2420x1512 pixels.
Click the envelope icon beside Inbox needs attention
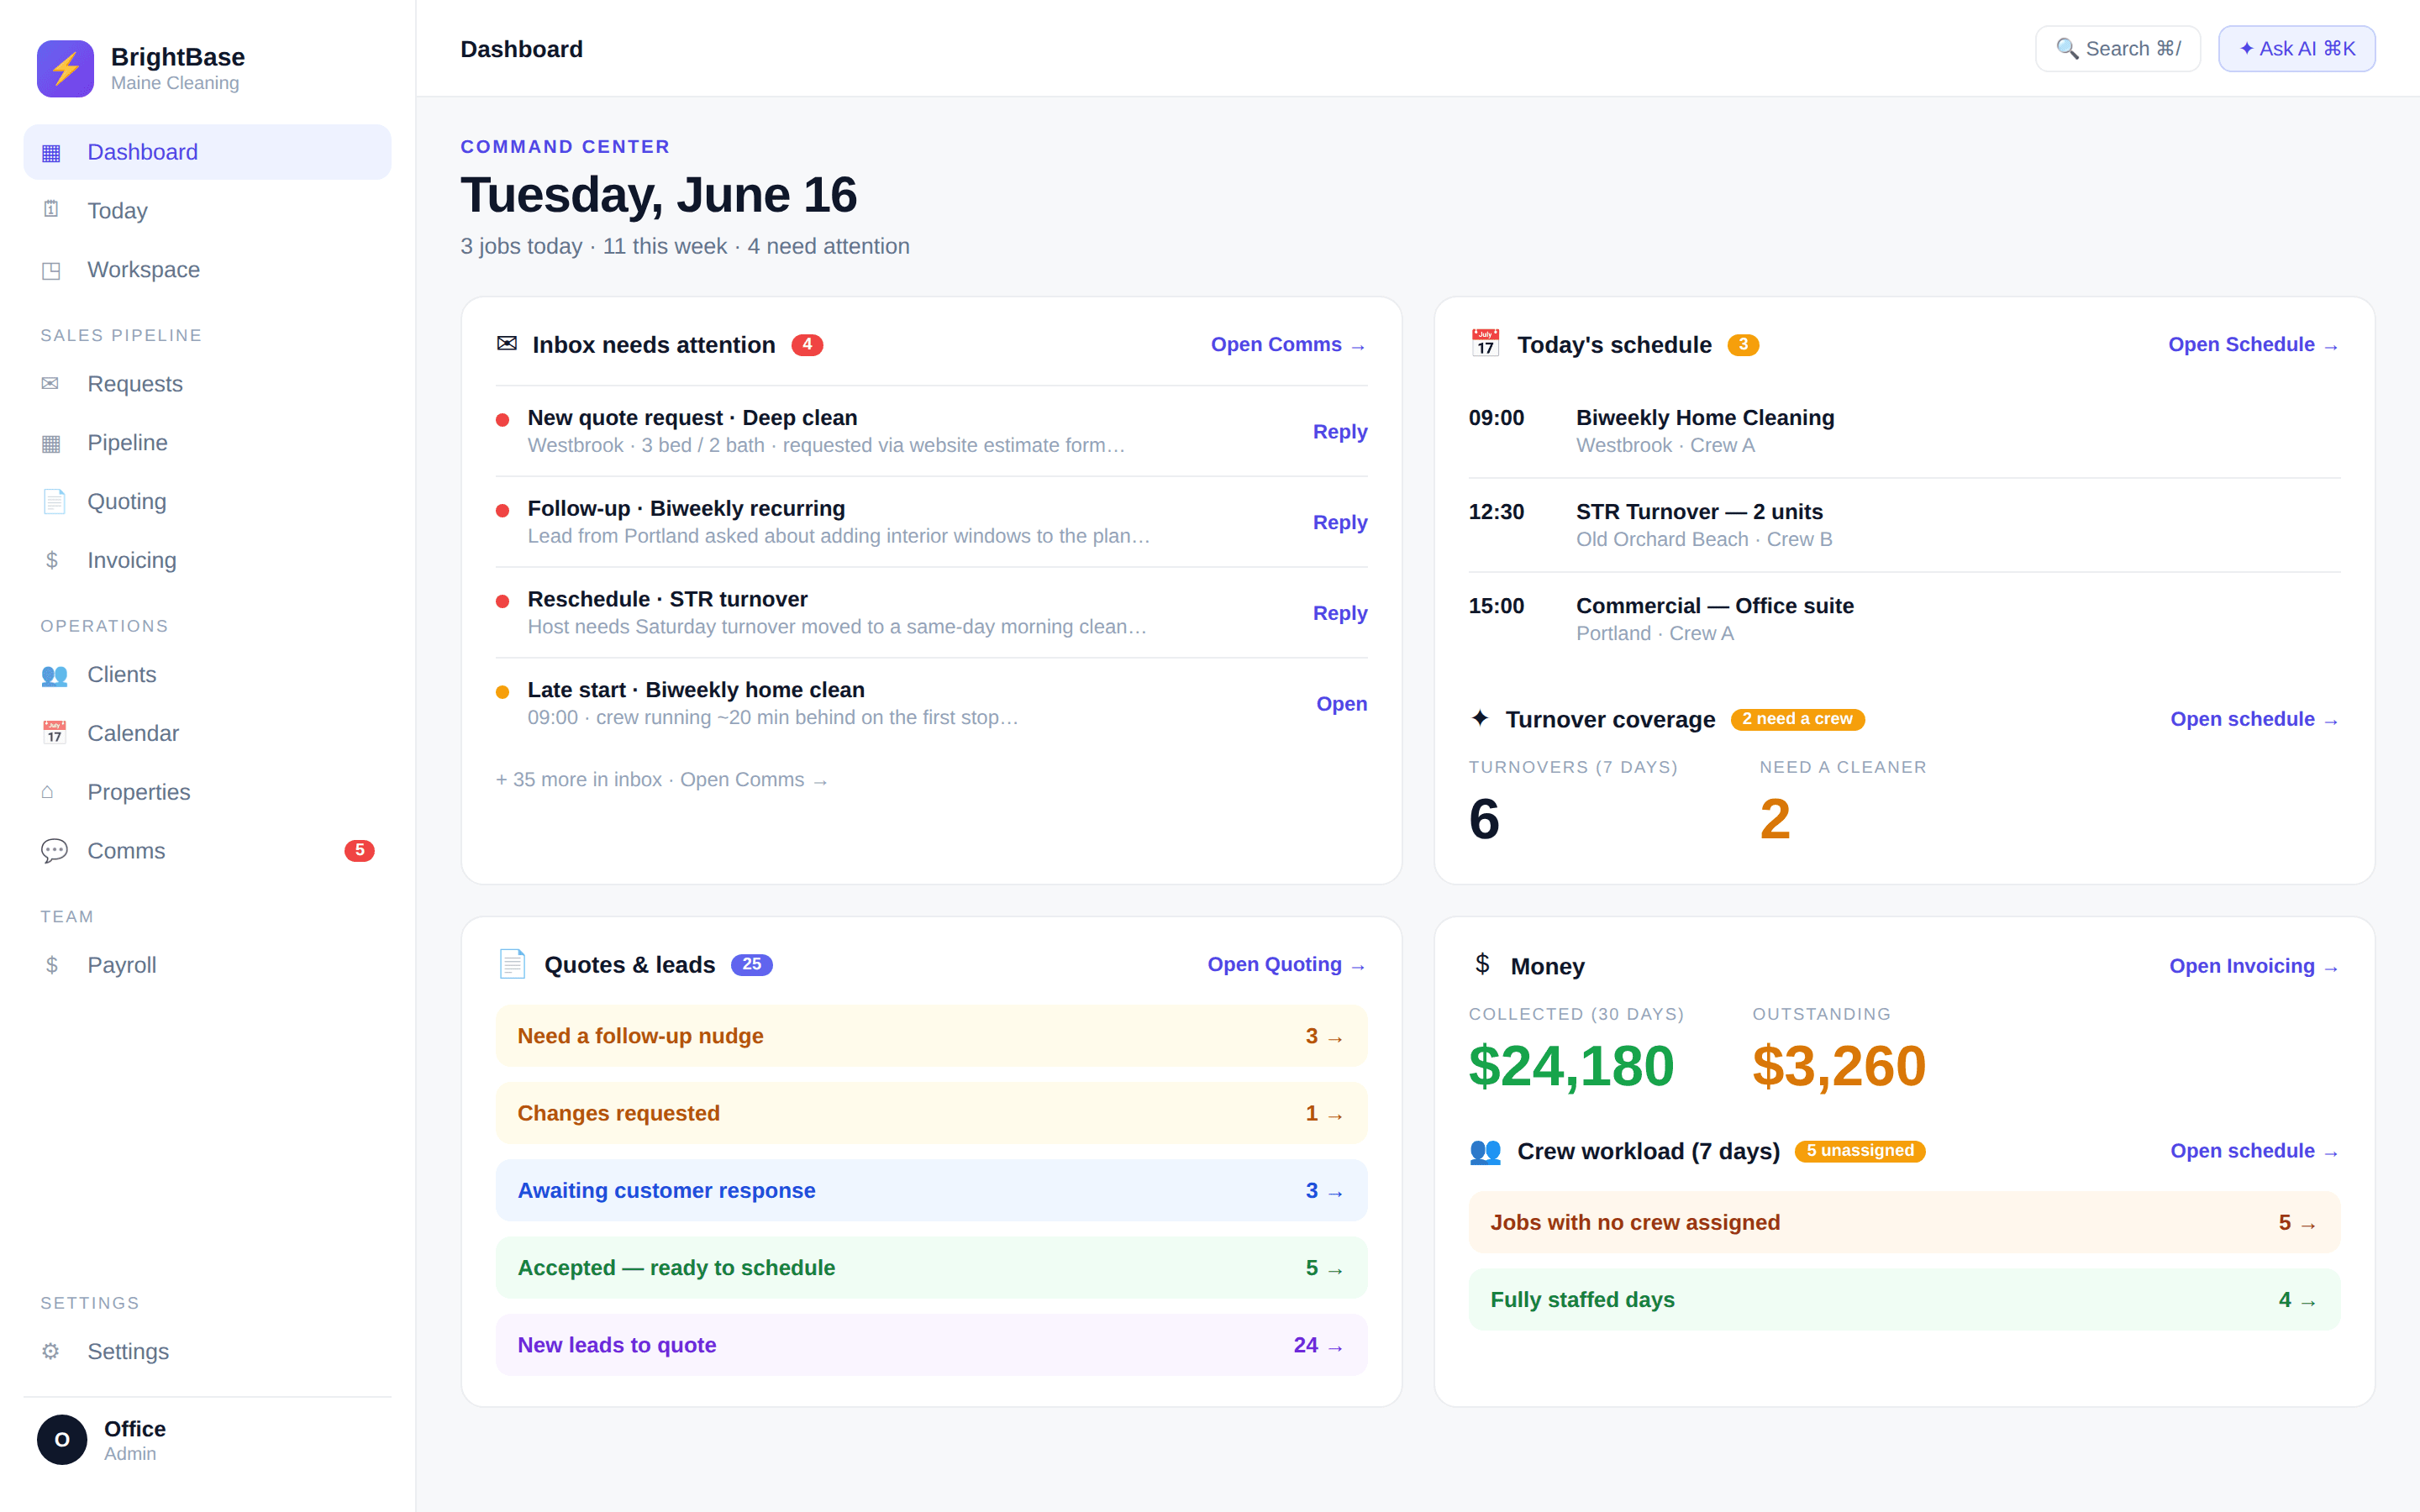pos(507,344)
